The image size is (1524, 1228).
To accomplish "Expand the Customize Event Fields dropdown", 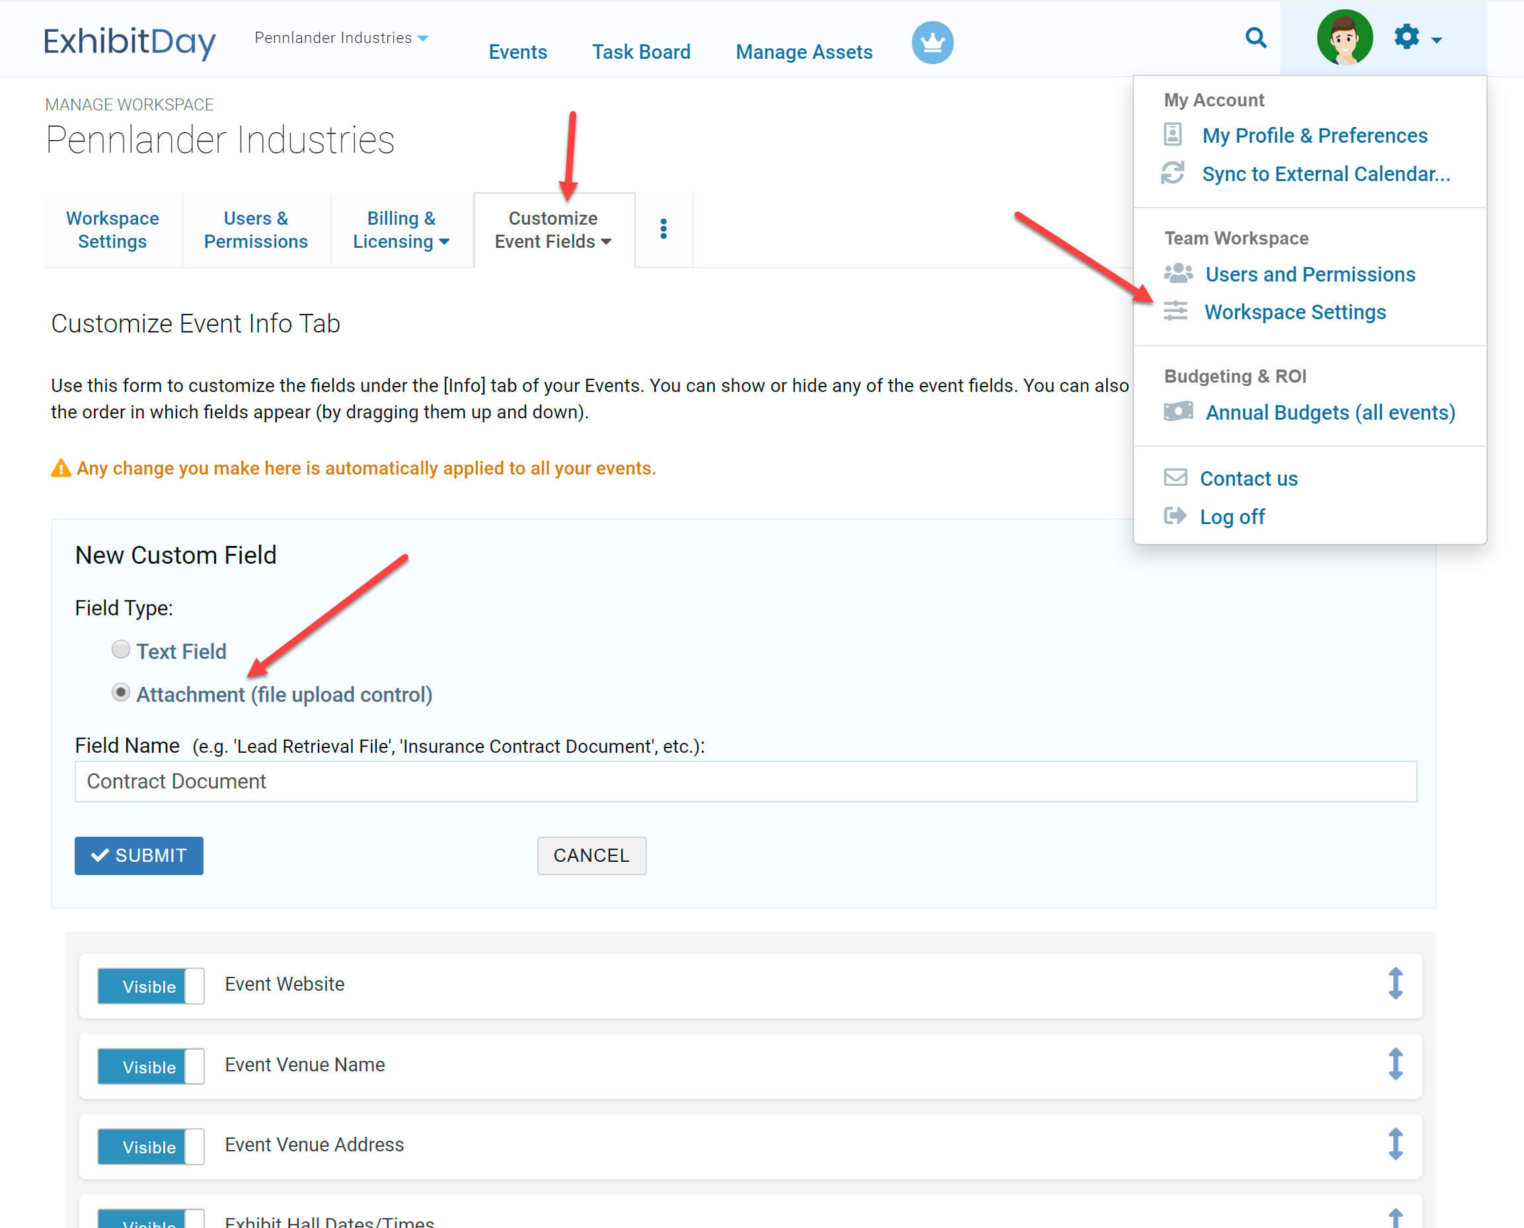I will click(553, 230).
